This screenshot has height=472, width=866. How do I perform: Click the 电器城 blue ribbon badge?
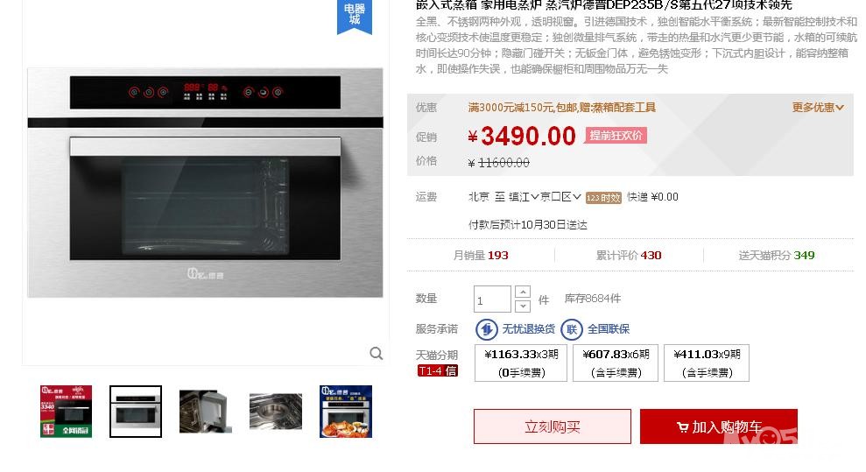355,16
